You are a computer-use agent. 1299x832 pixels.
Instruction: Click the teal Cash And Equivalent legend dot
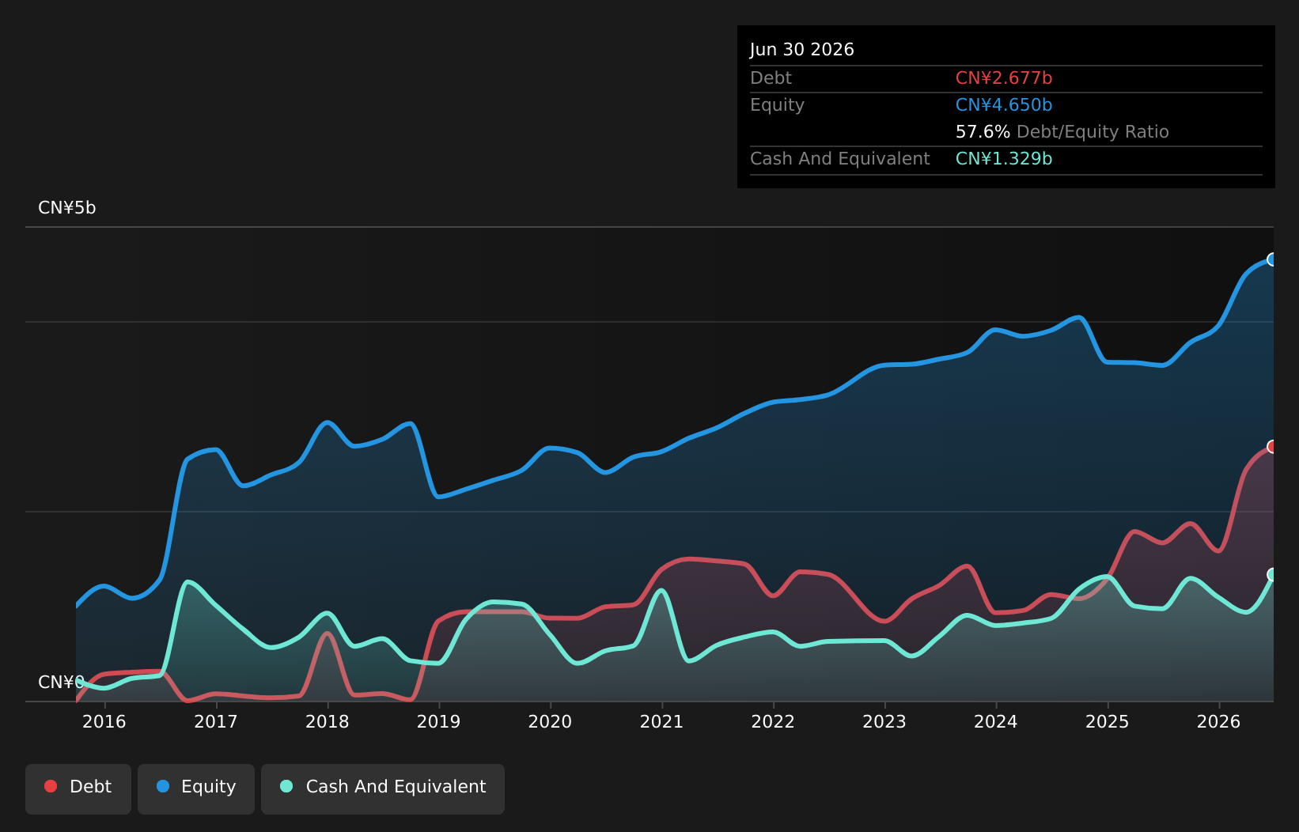(286, 786)
